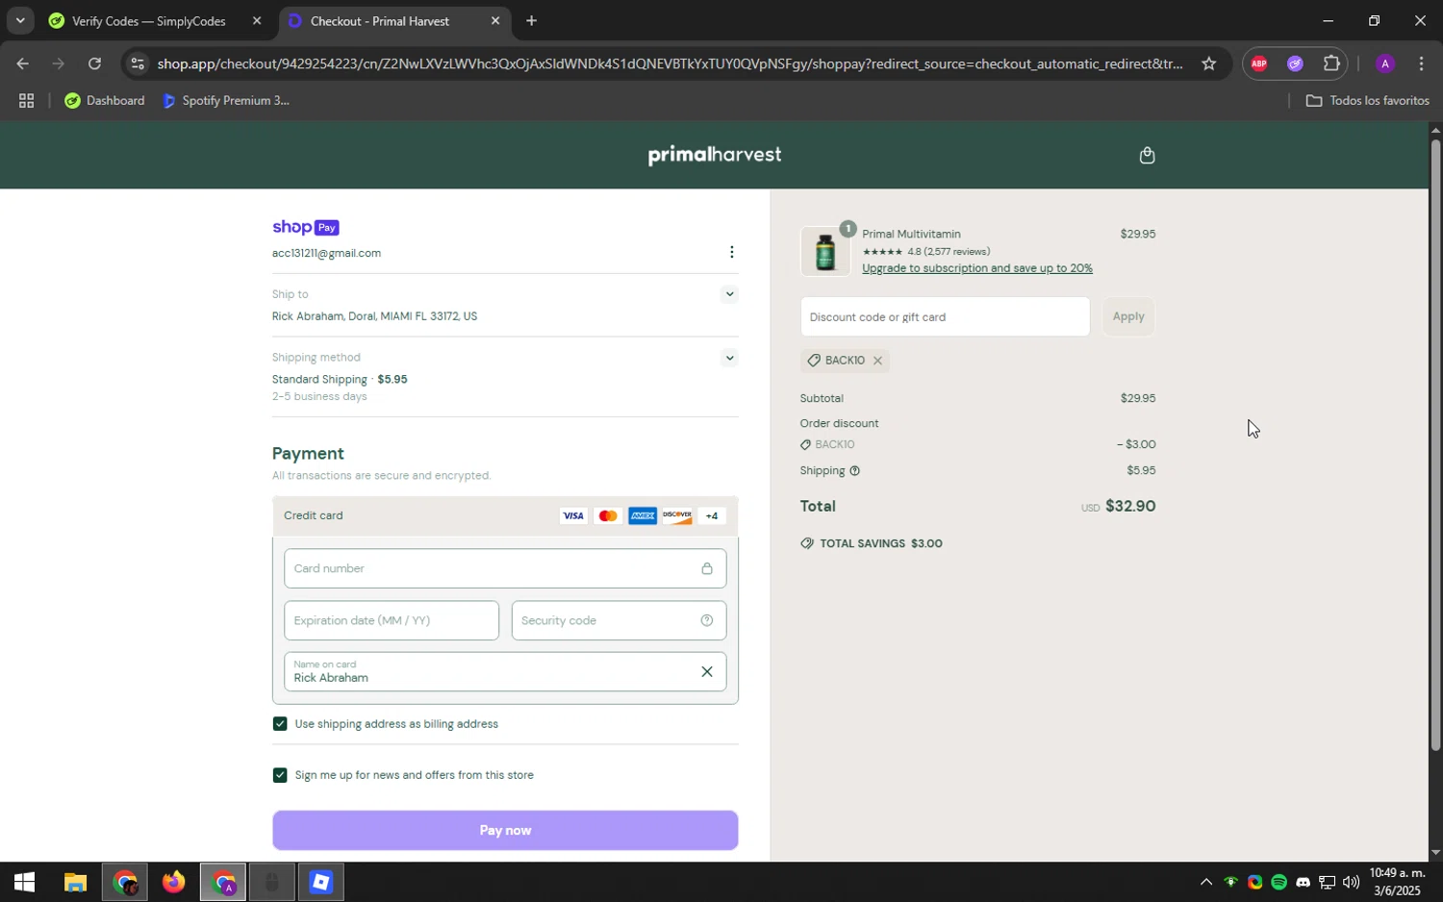Expand the Ship to address section
Image resolution: width=1443 pixels, height=902 pixels.
click(729, 294)
